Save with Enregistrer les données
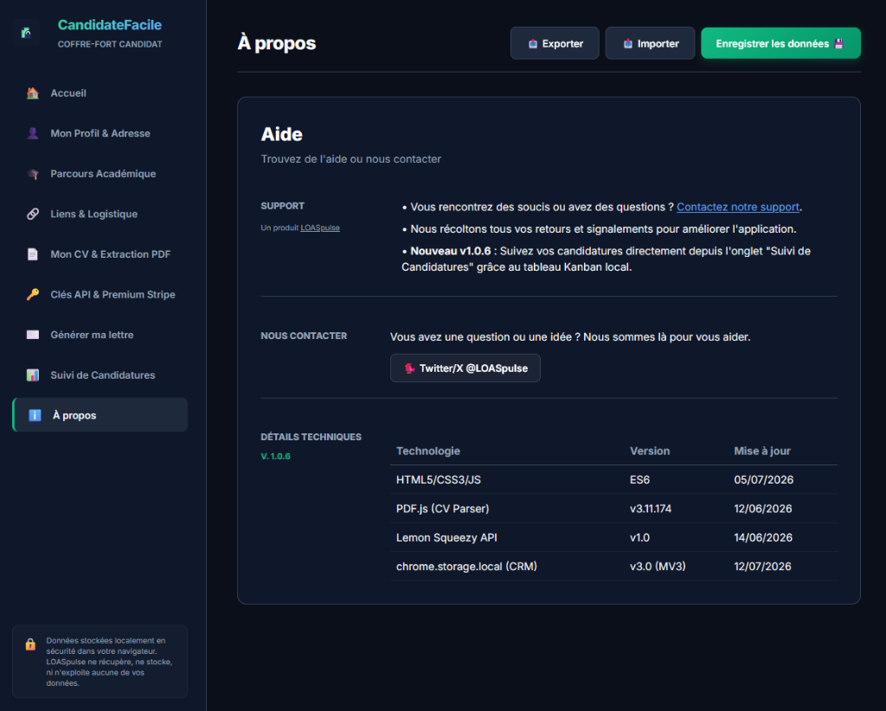The image size is (886, 711). tap(780, 43)
